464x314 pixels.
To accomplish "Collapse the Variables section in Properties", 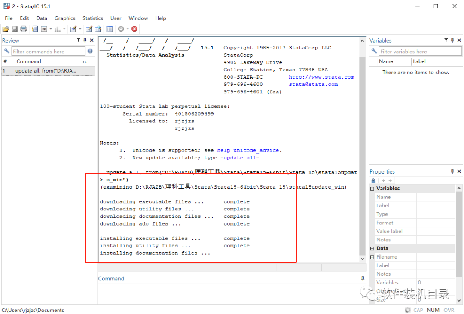I will 372,189.
